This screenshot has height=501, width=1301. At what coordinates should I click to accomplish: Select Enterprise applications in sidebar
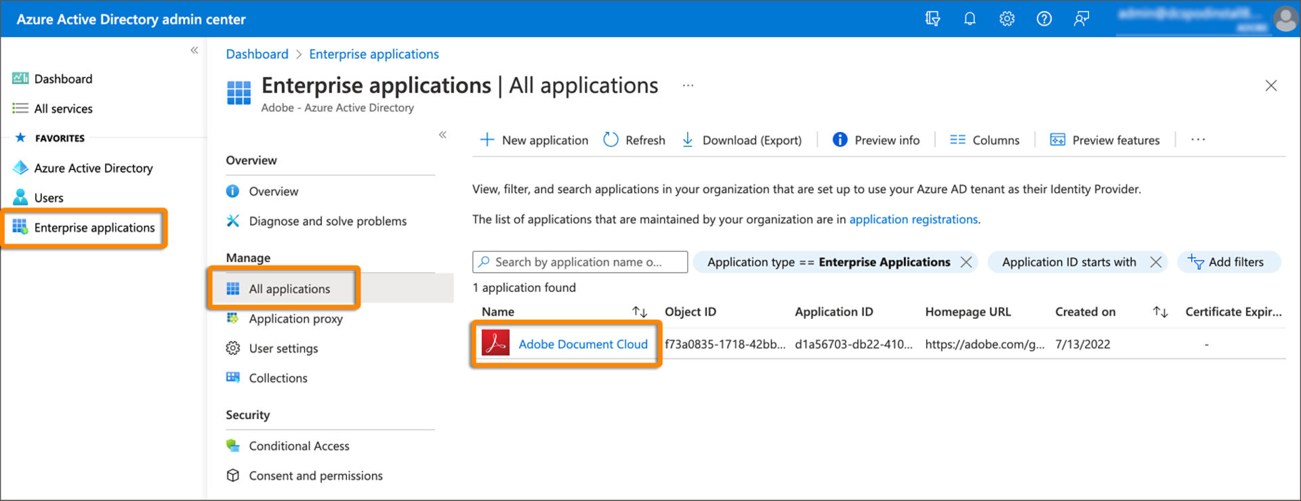pos(94,227)
